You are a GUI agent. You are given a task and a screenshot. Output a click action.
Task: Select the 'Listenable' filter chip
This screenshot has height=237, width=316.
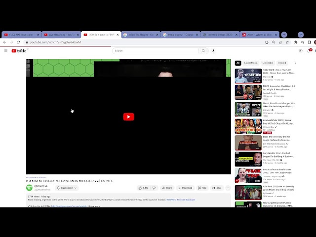(x=268, y=63)
